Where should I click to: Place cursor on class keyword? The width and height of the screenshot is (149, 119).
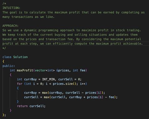(x=7, y=57)
